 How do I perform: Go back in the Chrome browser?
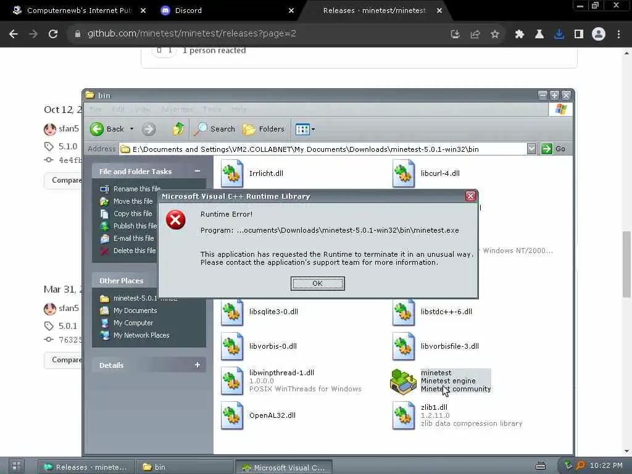click(x=14, y=34)
